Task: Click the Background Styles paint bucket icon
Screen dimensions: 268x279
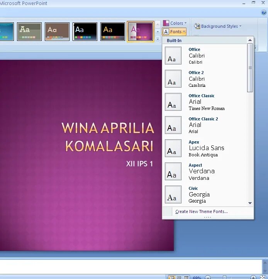Action: [197, 26]
